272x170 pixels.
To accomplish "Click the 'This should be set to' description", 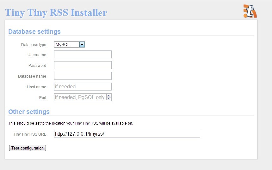I will tap(71, 123).
